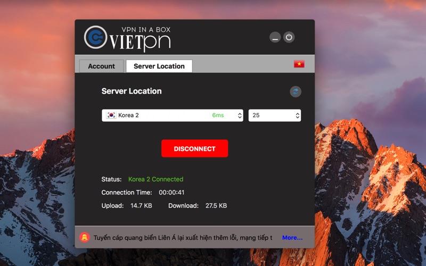Refresh the server list
This screenshot has width=426, height=266.
tap(296, 92)
